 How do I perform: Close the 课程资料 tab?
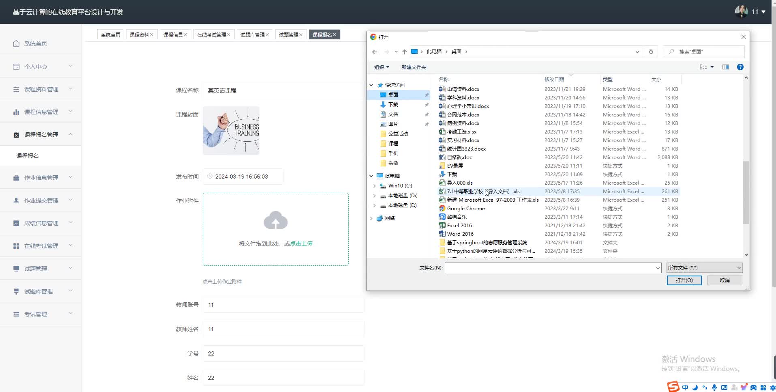152,35
